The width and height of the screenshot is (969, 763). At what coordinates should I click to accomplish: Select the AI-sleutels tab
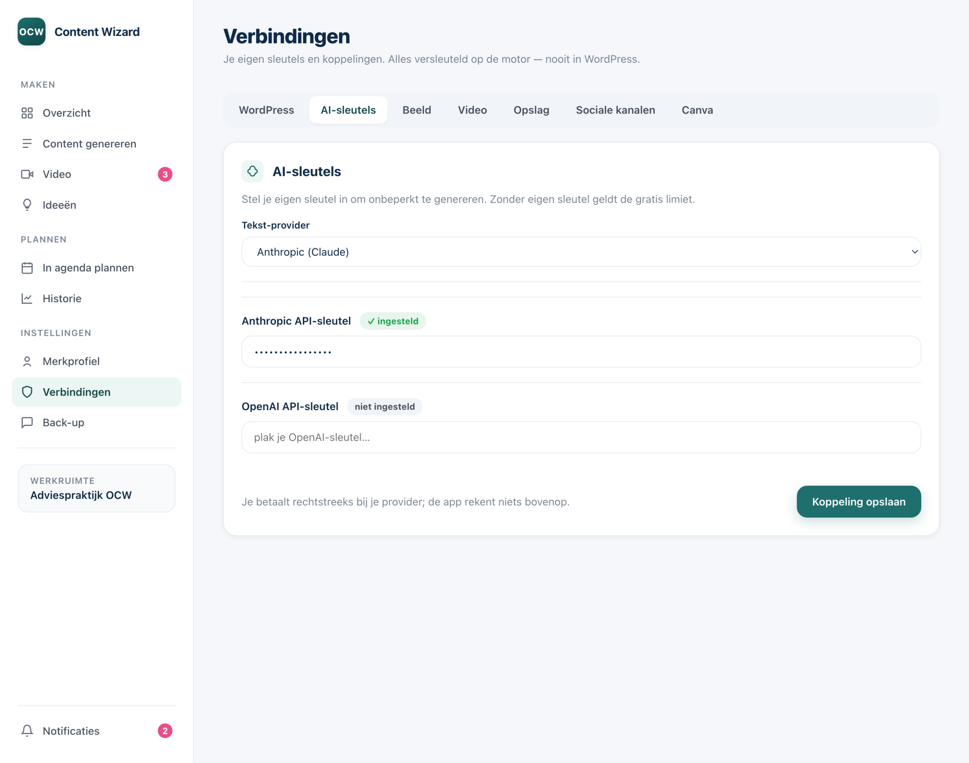[x=348, y=110]
